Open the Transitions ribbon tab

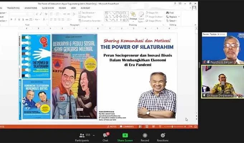(x=13, y=8)
